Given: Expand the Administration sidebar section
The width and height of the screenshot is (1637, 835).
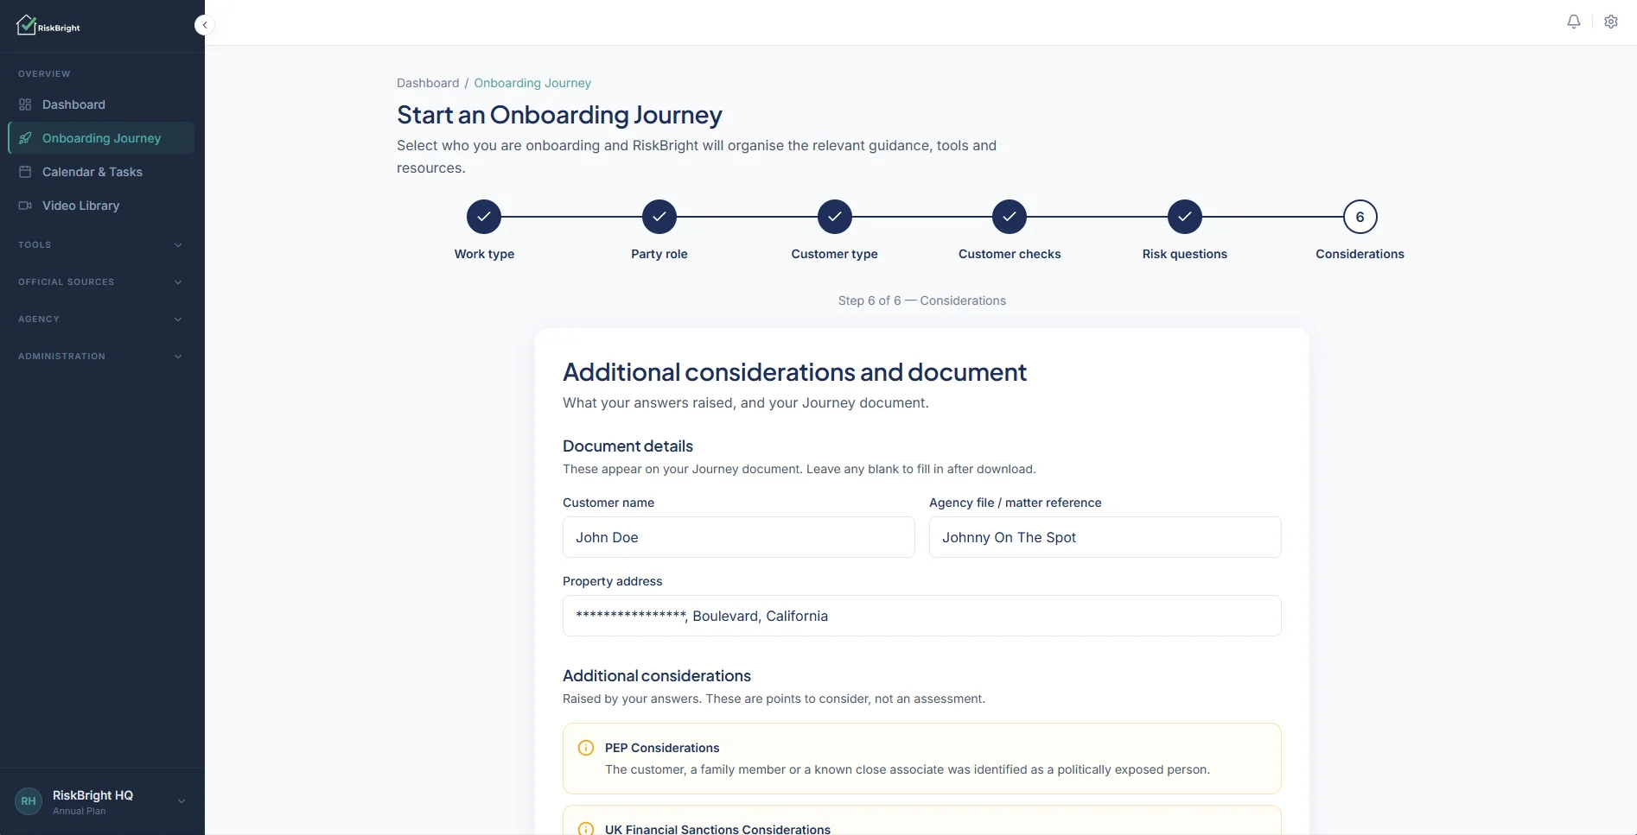Looking at the screenshot, I should pyautogui.click(x=102, y=357).
